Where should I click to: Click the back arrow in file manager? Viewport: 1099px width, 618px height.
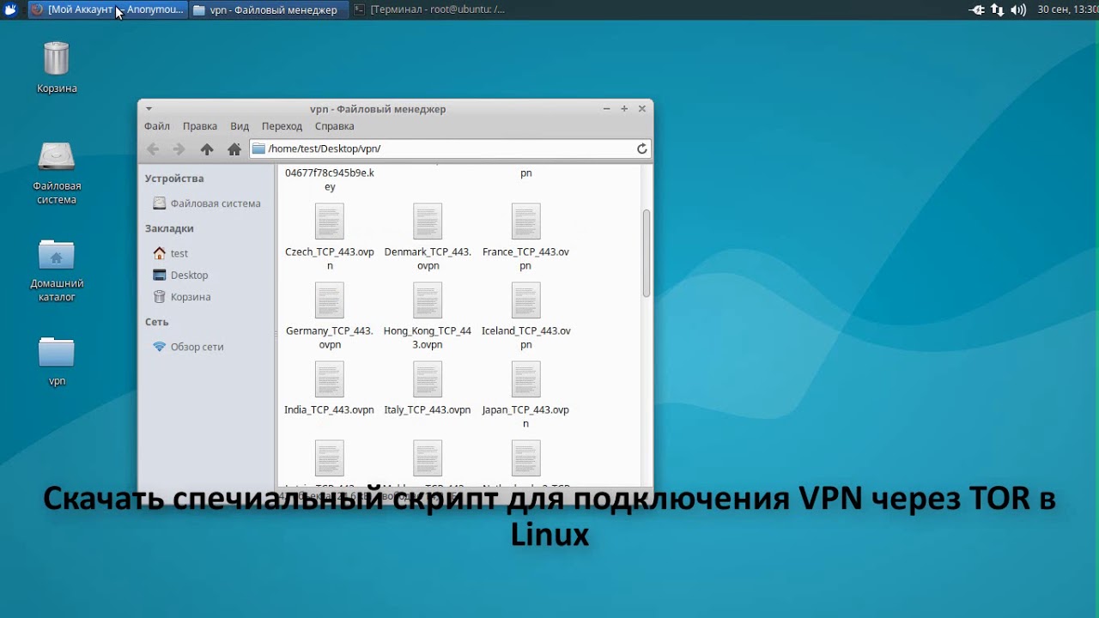(x=153, y=149)
